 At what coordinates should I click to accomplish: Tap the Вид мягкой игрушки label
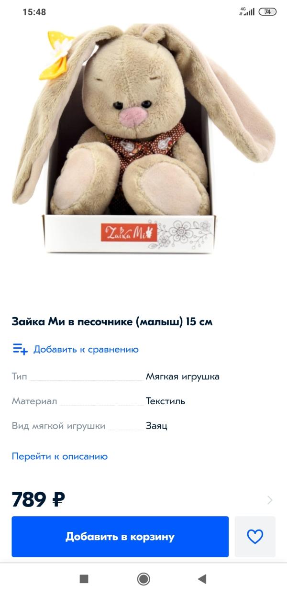point(58,426)
